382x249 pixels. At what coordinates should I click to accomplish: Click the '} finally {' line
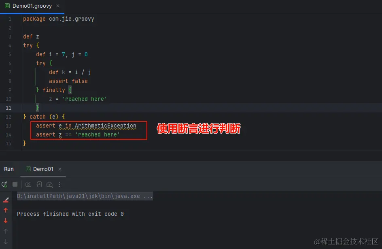pos(54,90)
